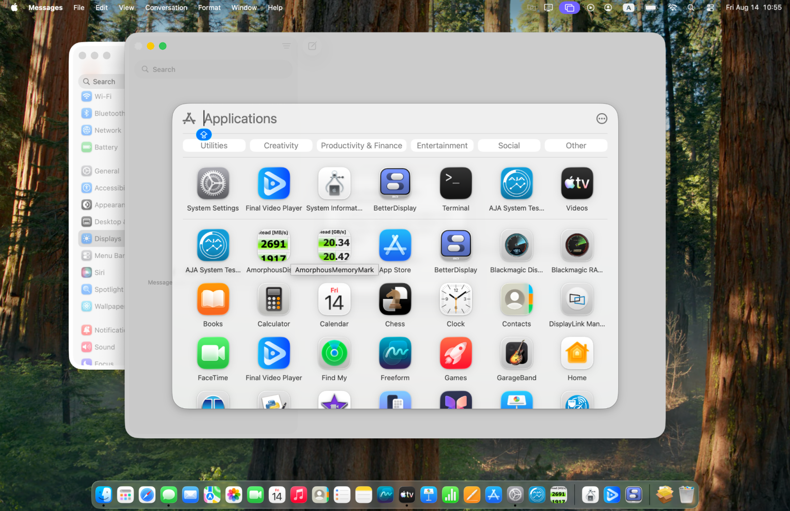Viewport: 790px width, 511px height.
Task: Launch GarageBand
Action: [516, 353]
